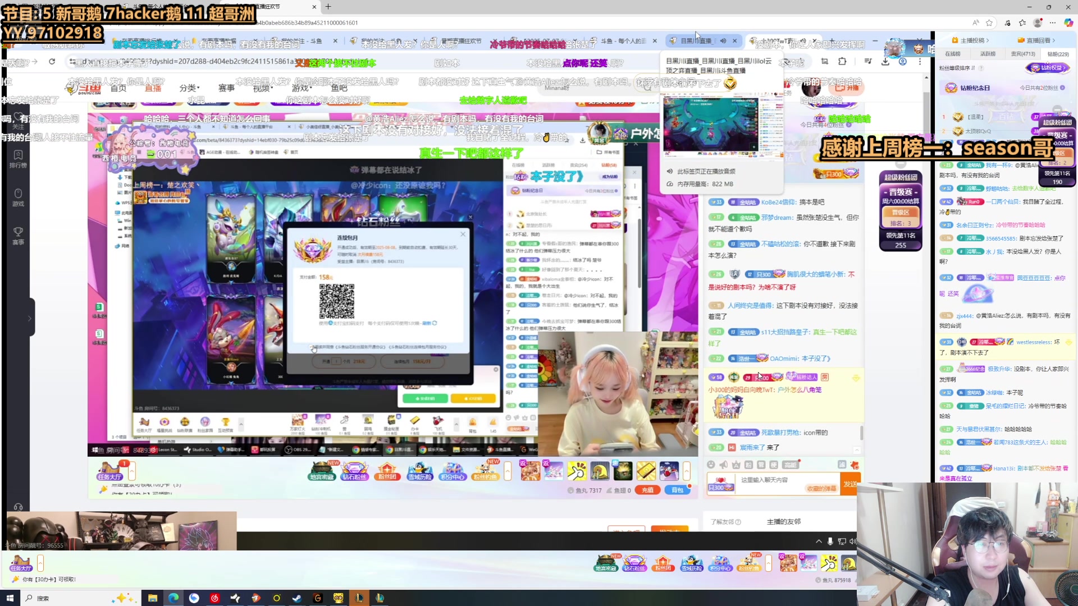The height and width of the screenshot is (606, 1078).
Task: Toggle the 管 danmaku filter icon
Action: click(761, 465)
